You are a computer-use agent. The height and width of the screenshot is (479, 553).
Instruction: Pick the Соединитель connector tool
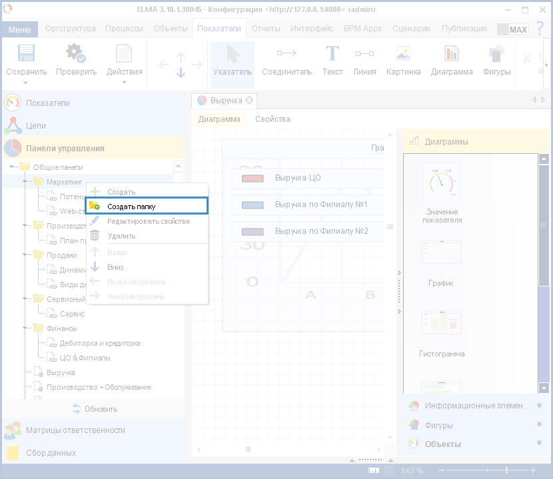(286, 61)
